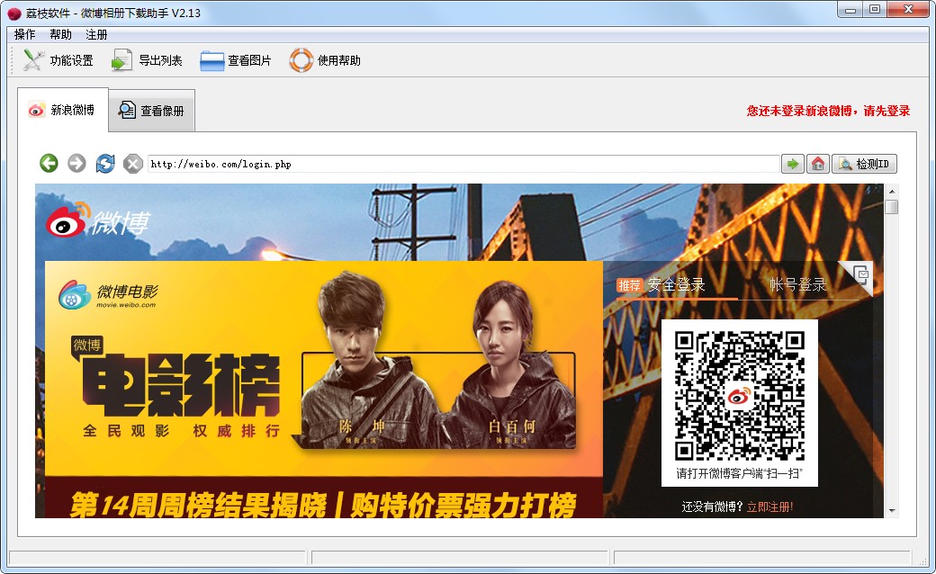Open the 帮助 menu
Viewport: 936px width, 574px height.
click(x=61, y=34)
